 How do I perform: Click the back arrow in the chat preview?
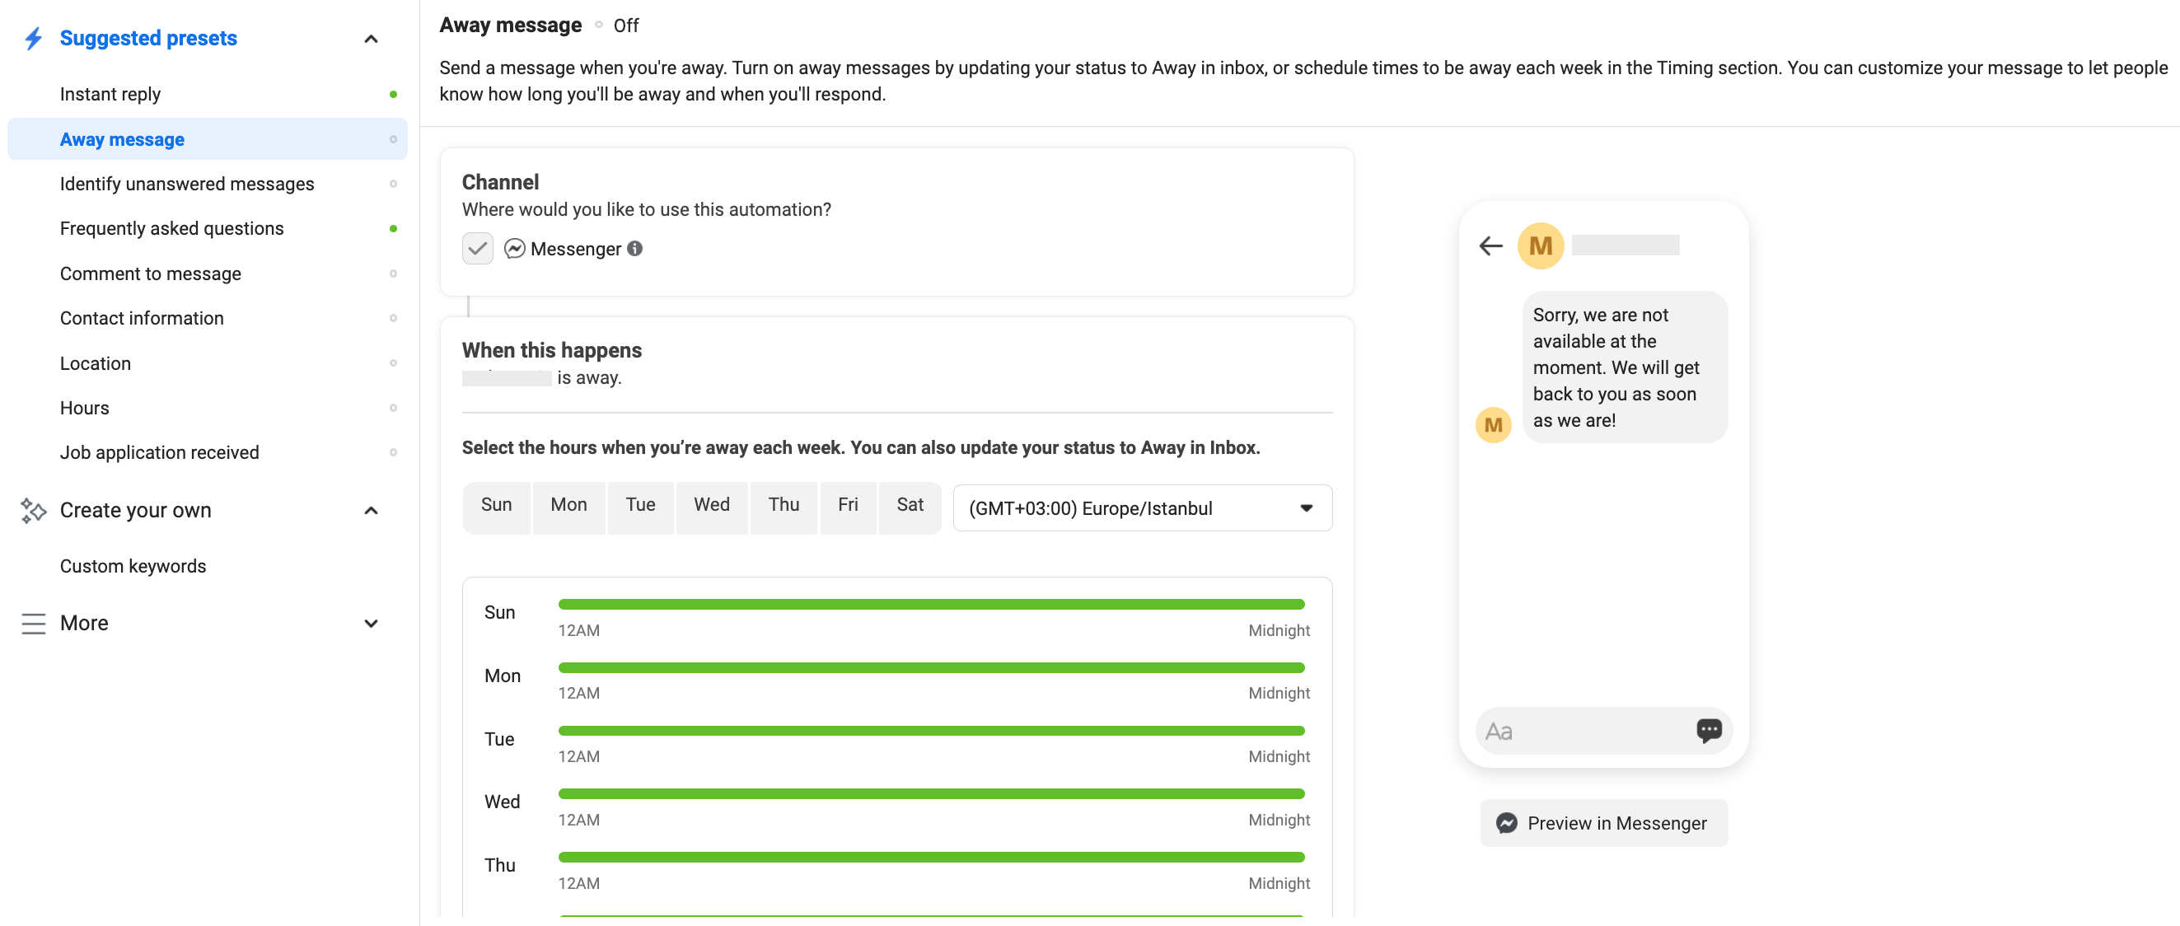click(1490, 246)
